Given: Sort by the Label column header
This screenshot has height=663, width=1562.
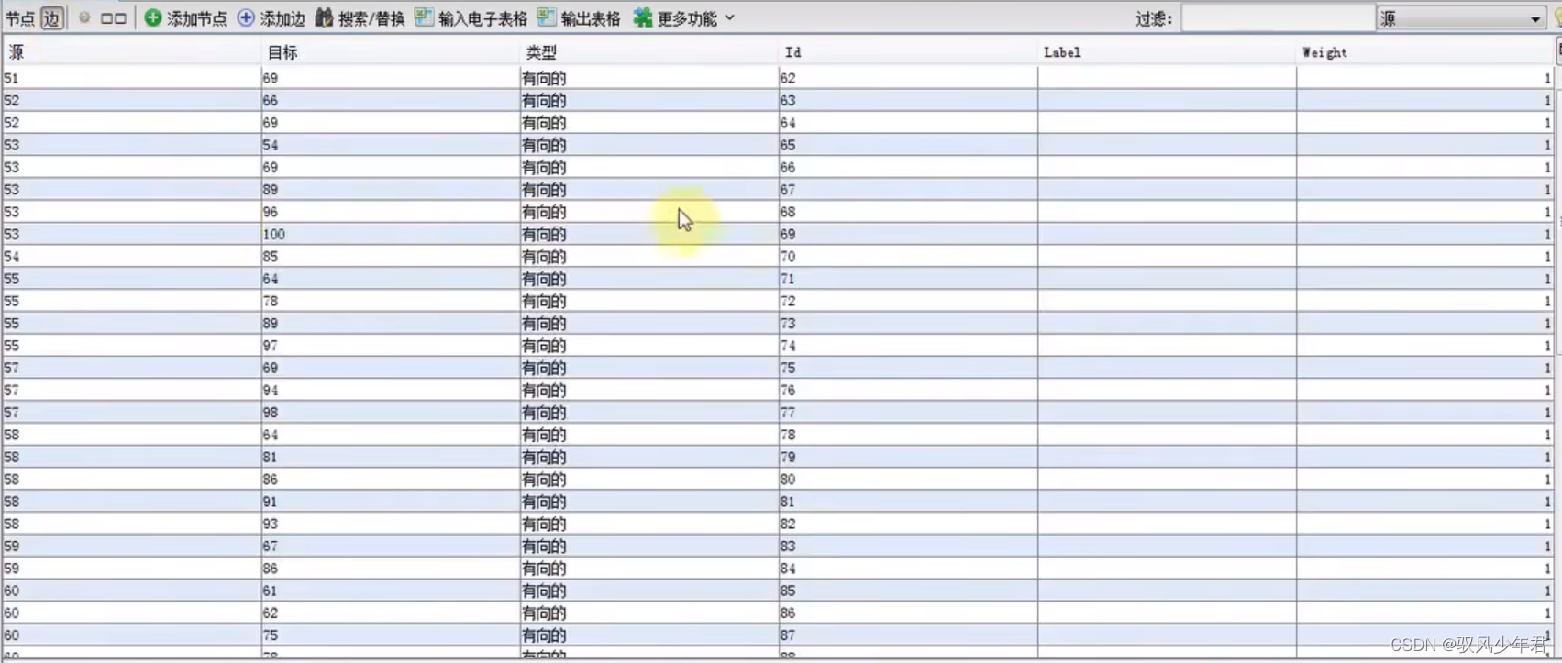Looking at the screenshot, I should point(1167,52).
